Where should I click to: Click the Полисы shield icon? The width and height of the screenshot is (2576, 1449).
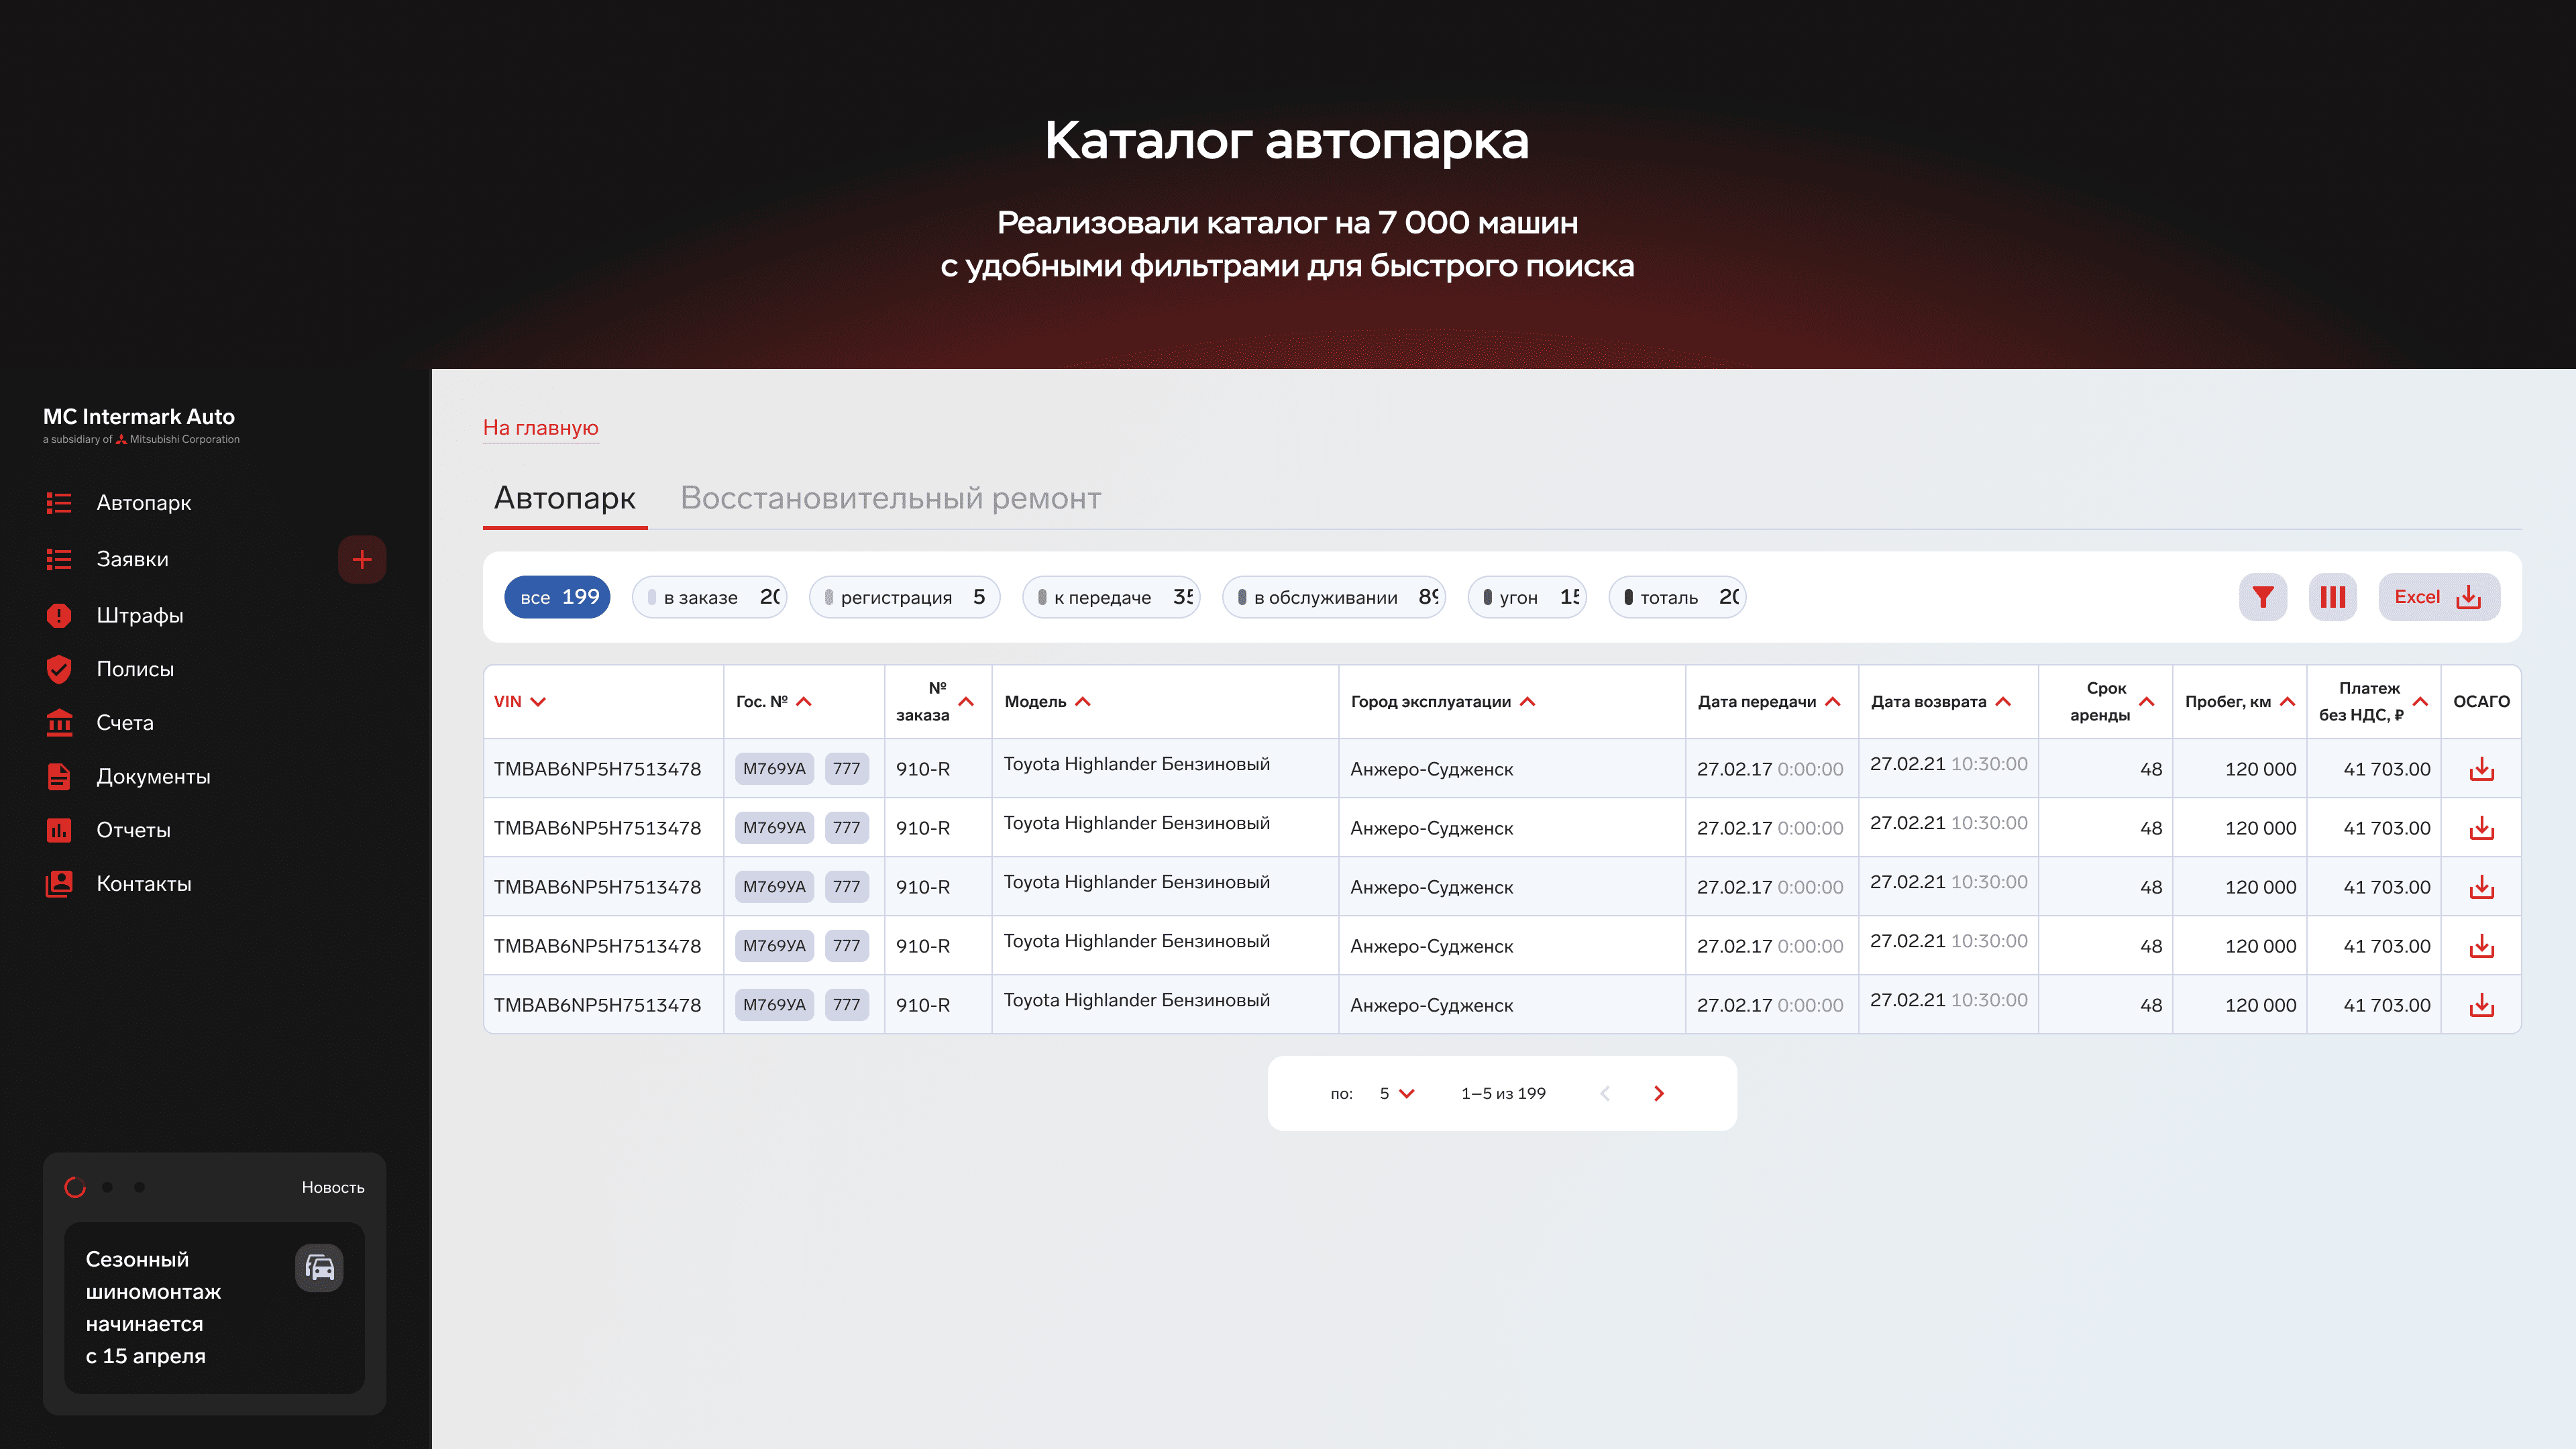tap(59, 669)
